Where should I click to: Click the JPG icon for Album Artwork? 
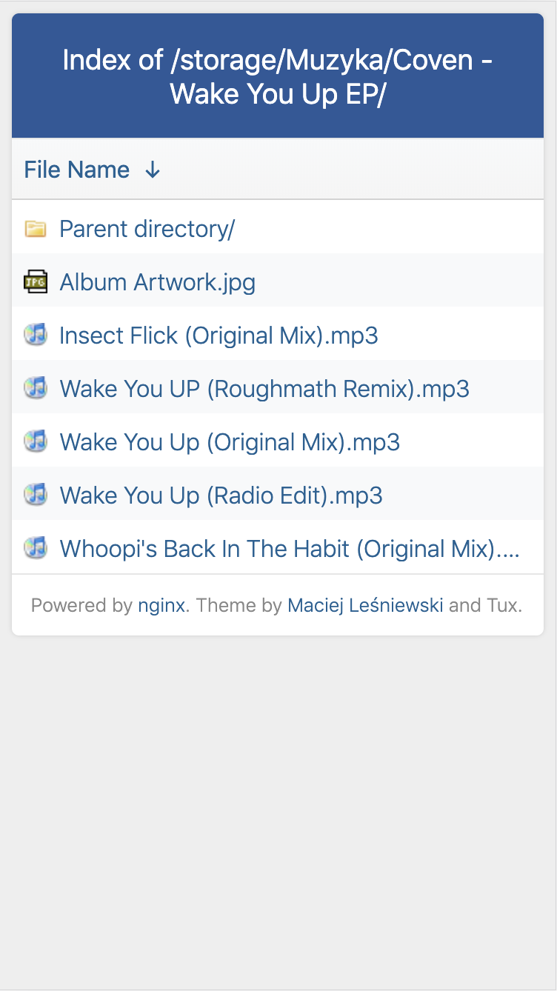(x=36, y=282)
